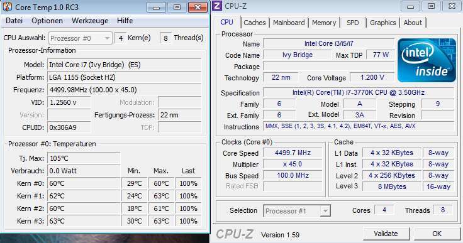Click the Fertigungs-Prozess value 22 nm
463x243 pixels.
[179, 115]
